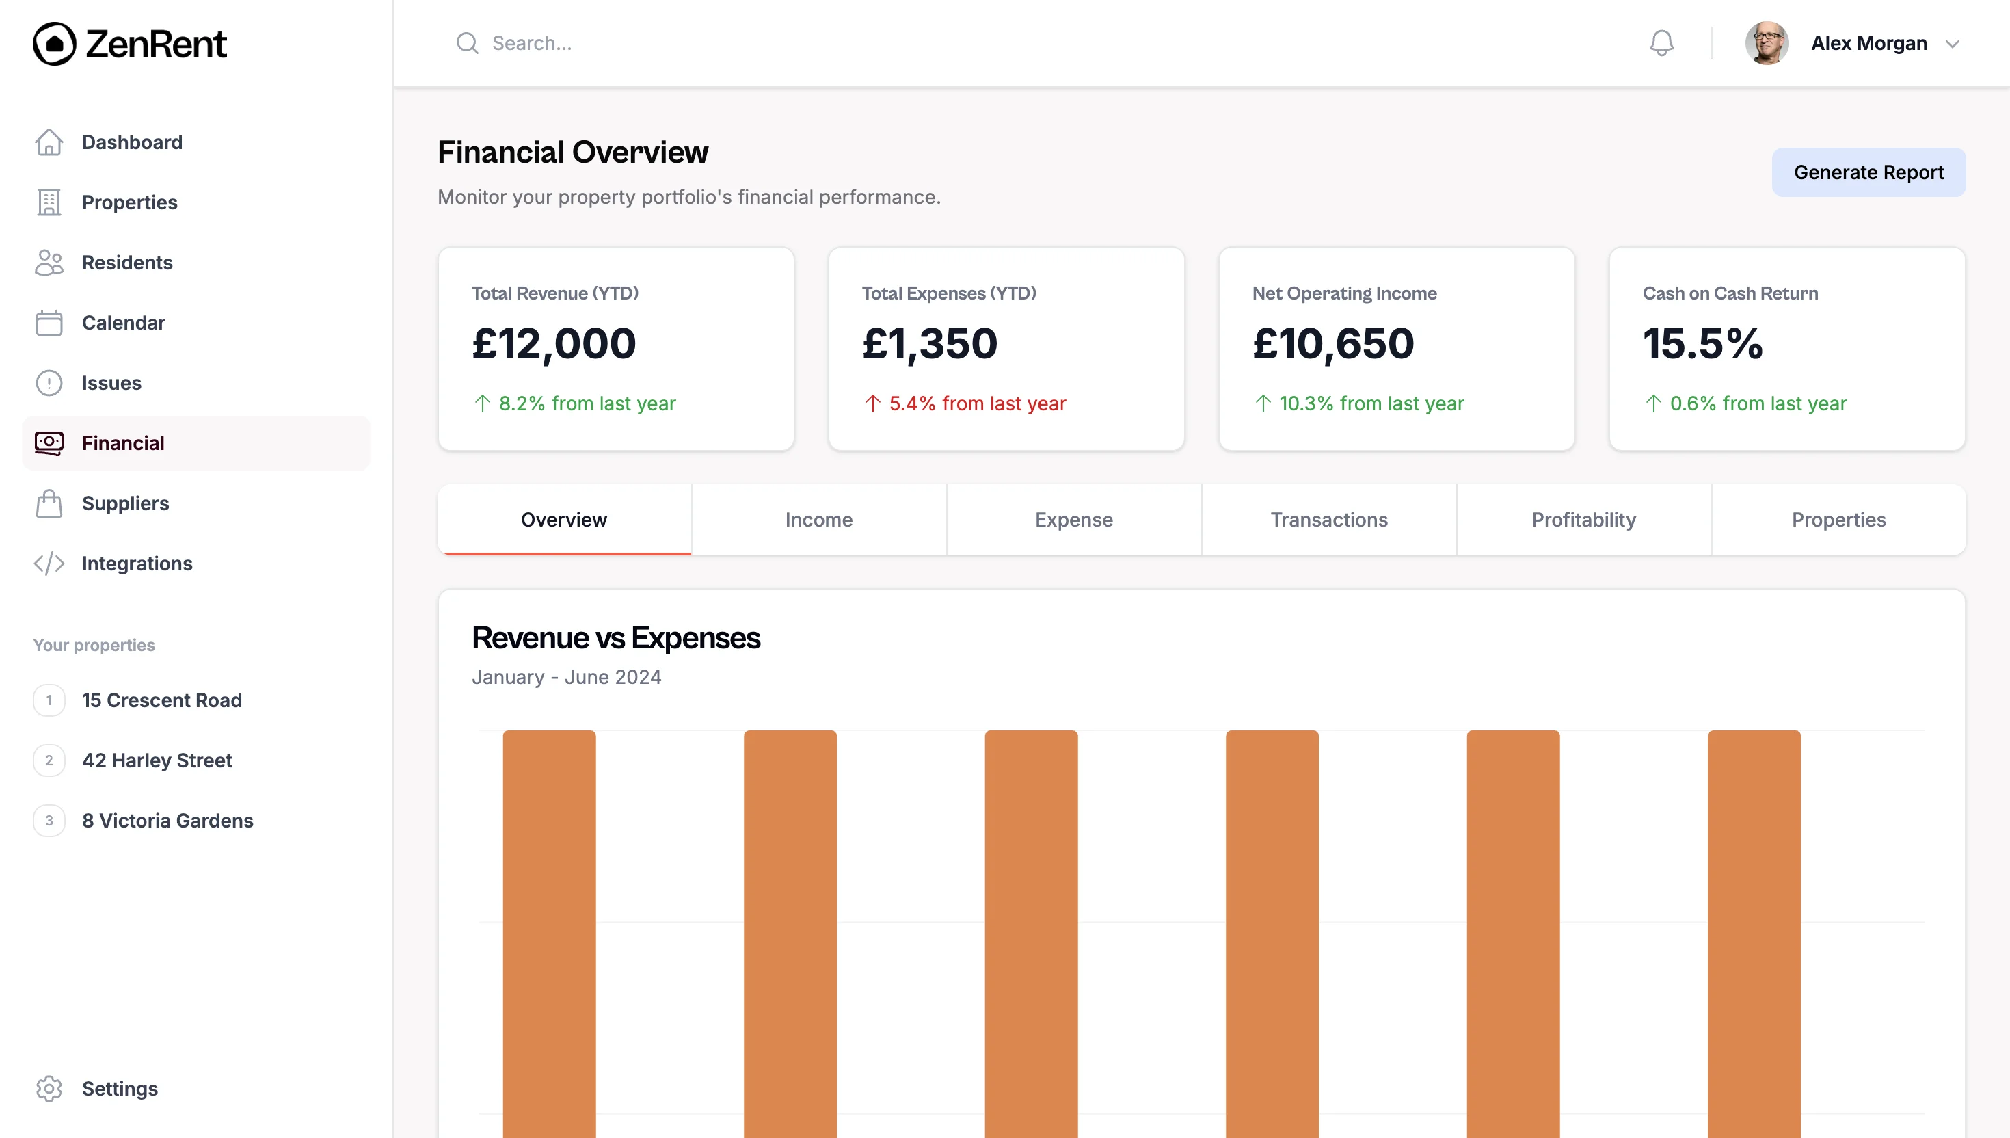
Task: Click '8.2% from last year' text
Action: pos(587,403)
